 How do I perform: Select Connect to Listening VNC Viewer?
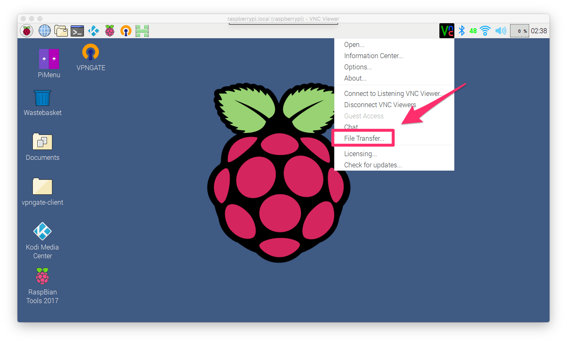point(394,93)
